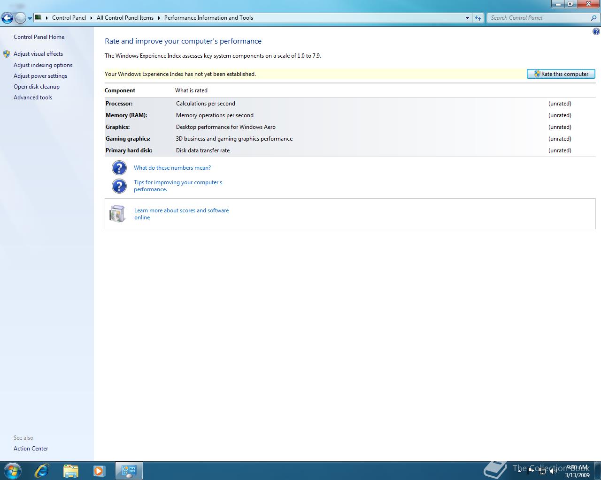Viewport: 601px width, 480px height.
Task: Open Control Panel Home link
Action: [39, 37]
